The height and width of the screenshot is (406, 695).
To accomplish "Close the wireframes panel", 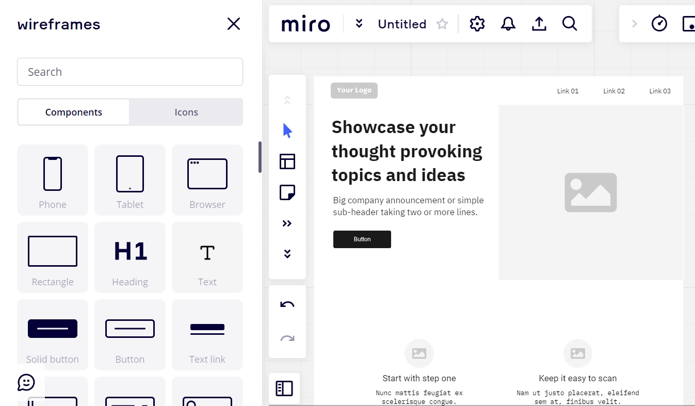I will coord(234,24).
